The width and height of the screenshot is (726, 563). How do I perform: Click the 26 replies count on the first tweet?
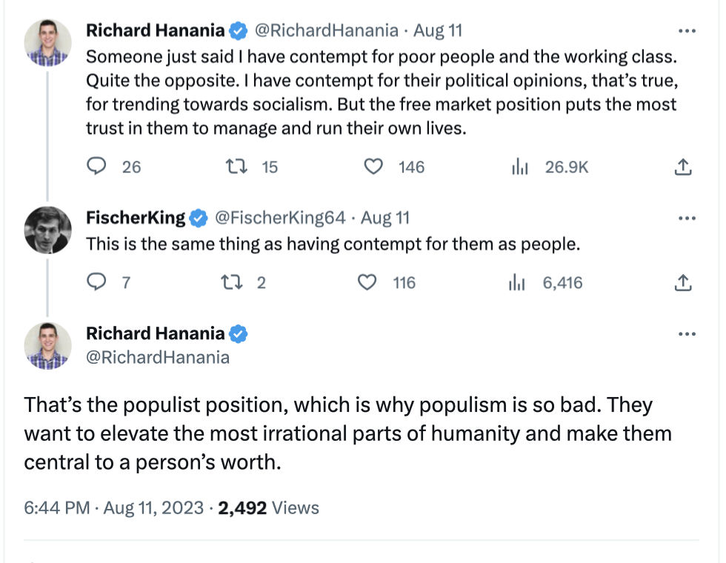(x=130, y=167)
